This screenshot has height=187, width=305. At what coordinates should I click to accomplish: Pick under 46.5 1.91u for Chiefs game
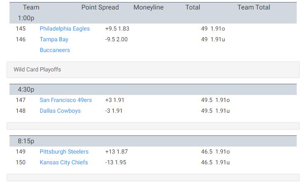215,162
